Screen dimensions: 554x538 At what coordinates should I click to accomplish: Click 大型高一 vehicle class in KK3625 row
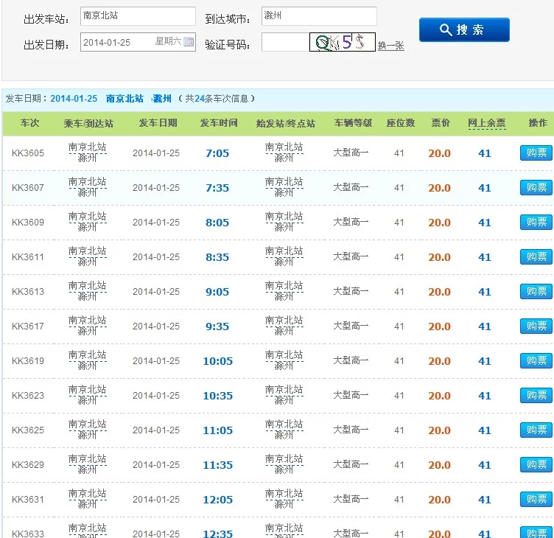(351, 430)
